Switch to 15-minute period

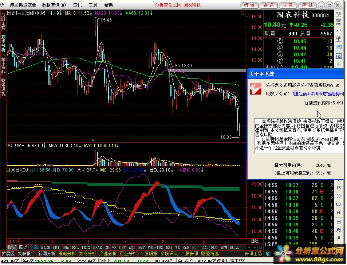(x=339, y=188)
